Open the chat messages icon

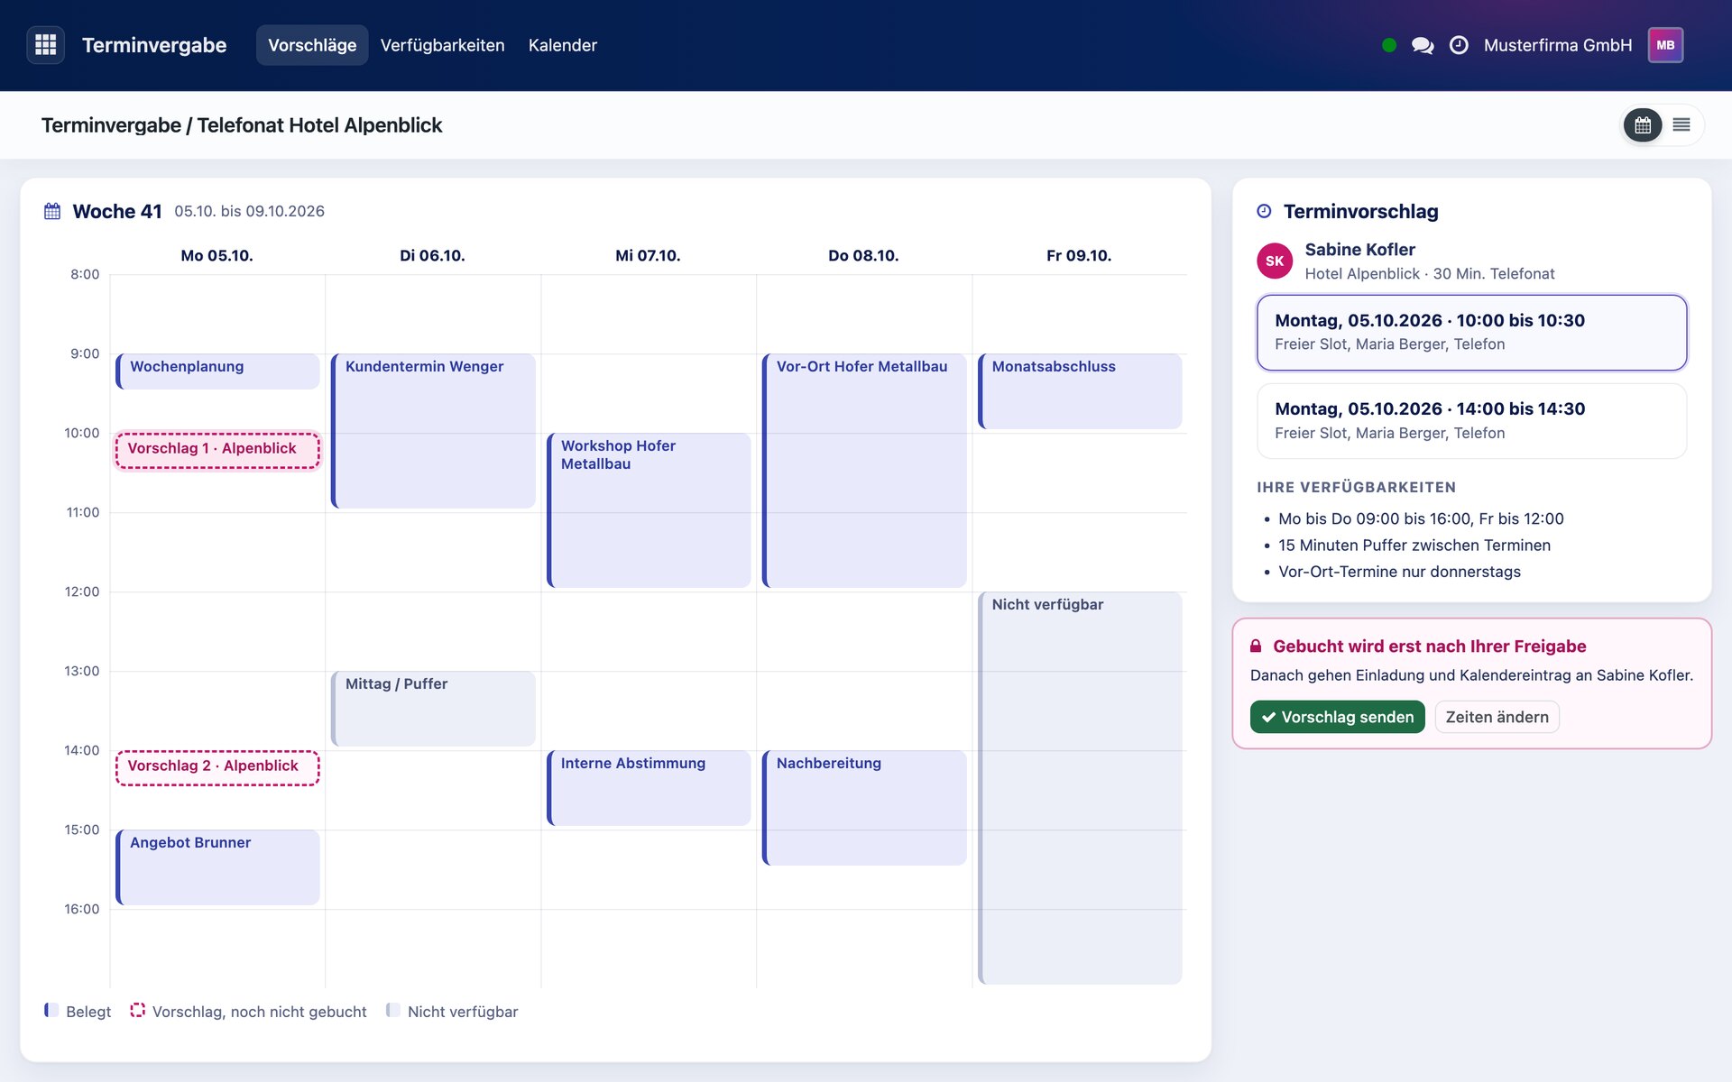[1423, 45]
